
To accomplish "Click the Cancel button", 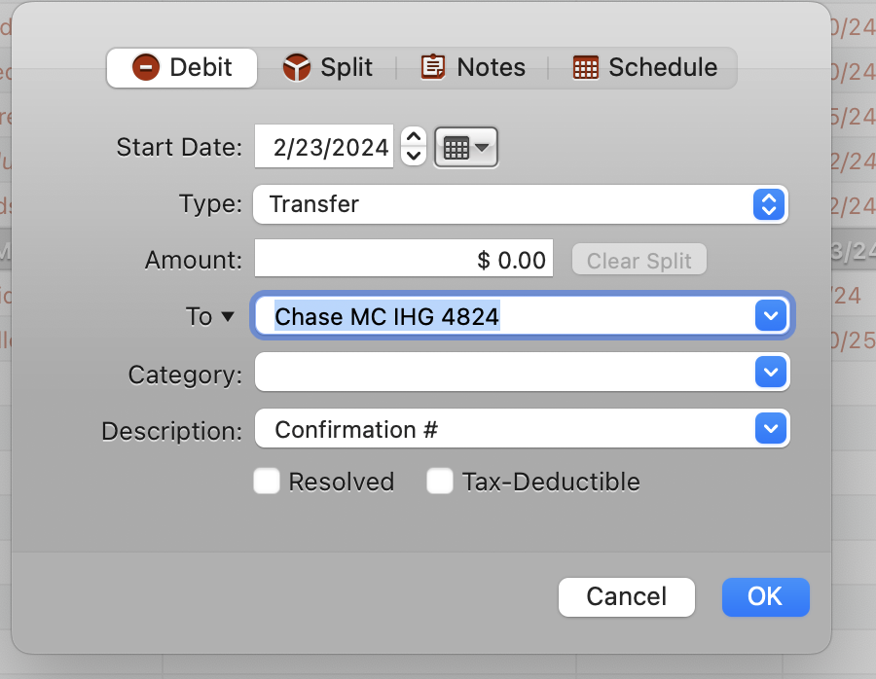I will pos(626,597).
